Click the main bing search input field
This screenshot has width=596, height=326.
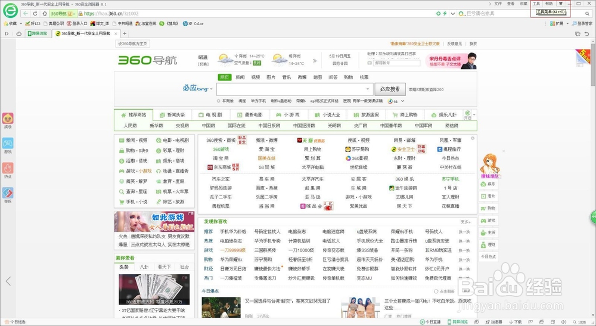click(x=294, y=89)
